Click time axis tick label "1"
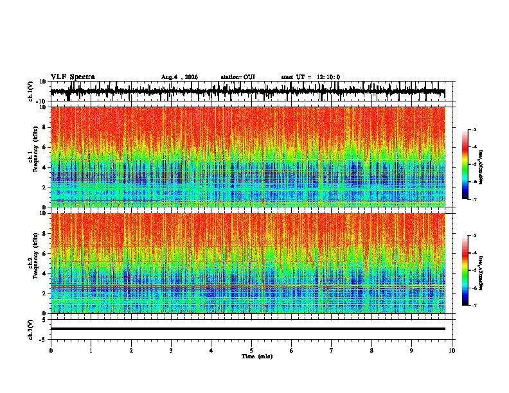Image resolution: width=509 pixels, height=393 pixels. point(91,351)
